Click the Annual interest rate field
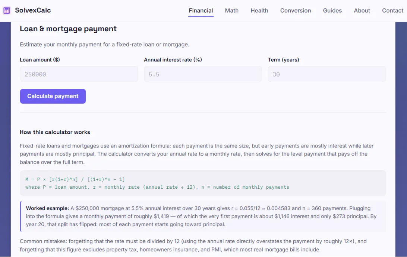 tap(203, 74)
